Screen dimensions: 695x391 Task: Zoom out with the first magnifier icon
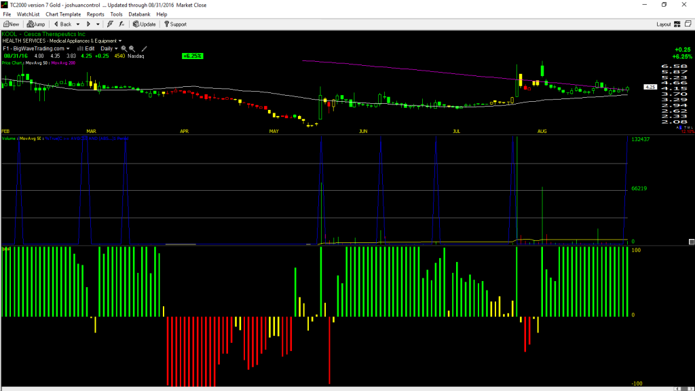(x=124, y=49)
